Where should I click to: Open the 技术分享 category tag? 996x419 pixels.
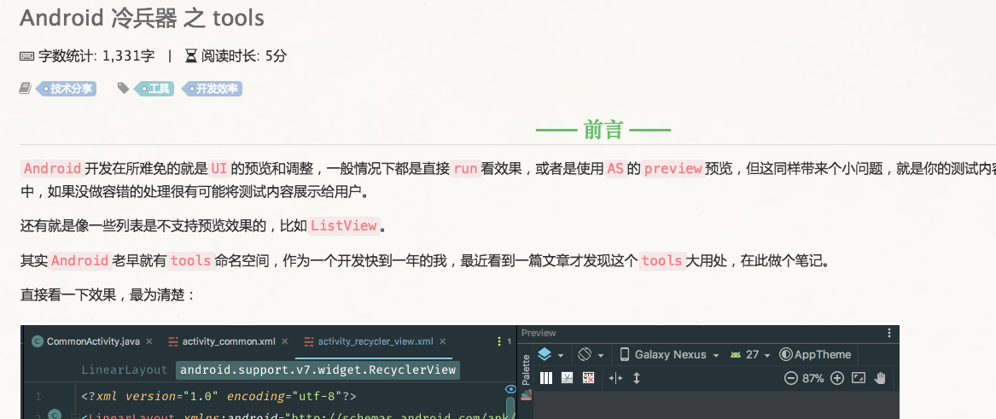point(66,89)
